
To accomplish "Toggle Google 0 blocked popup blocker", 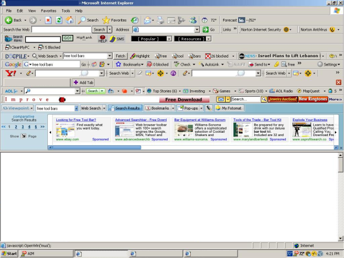I will [157, 64].
